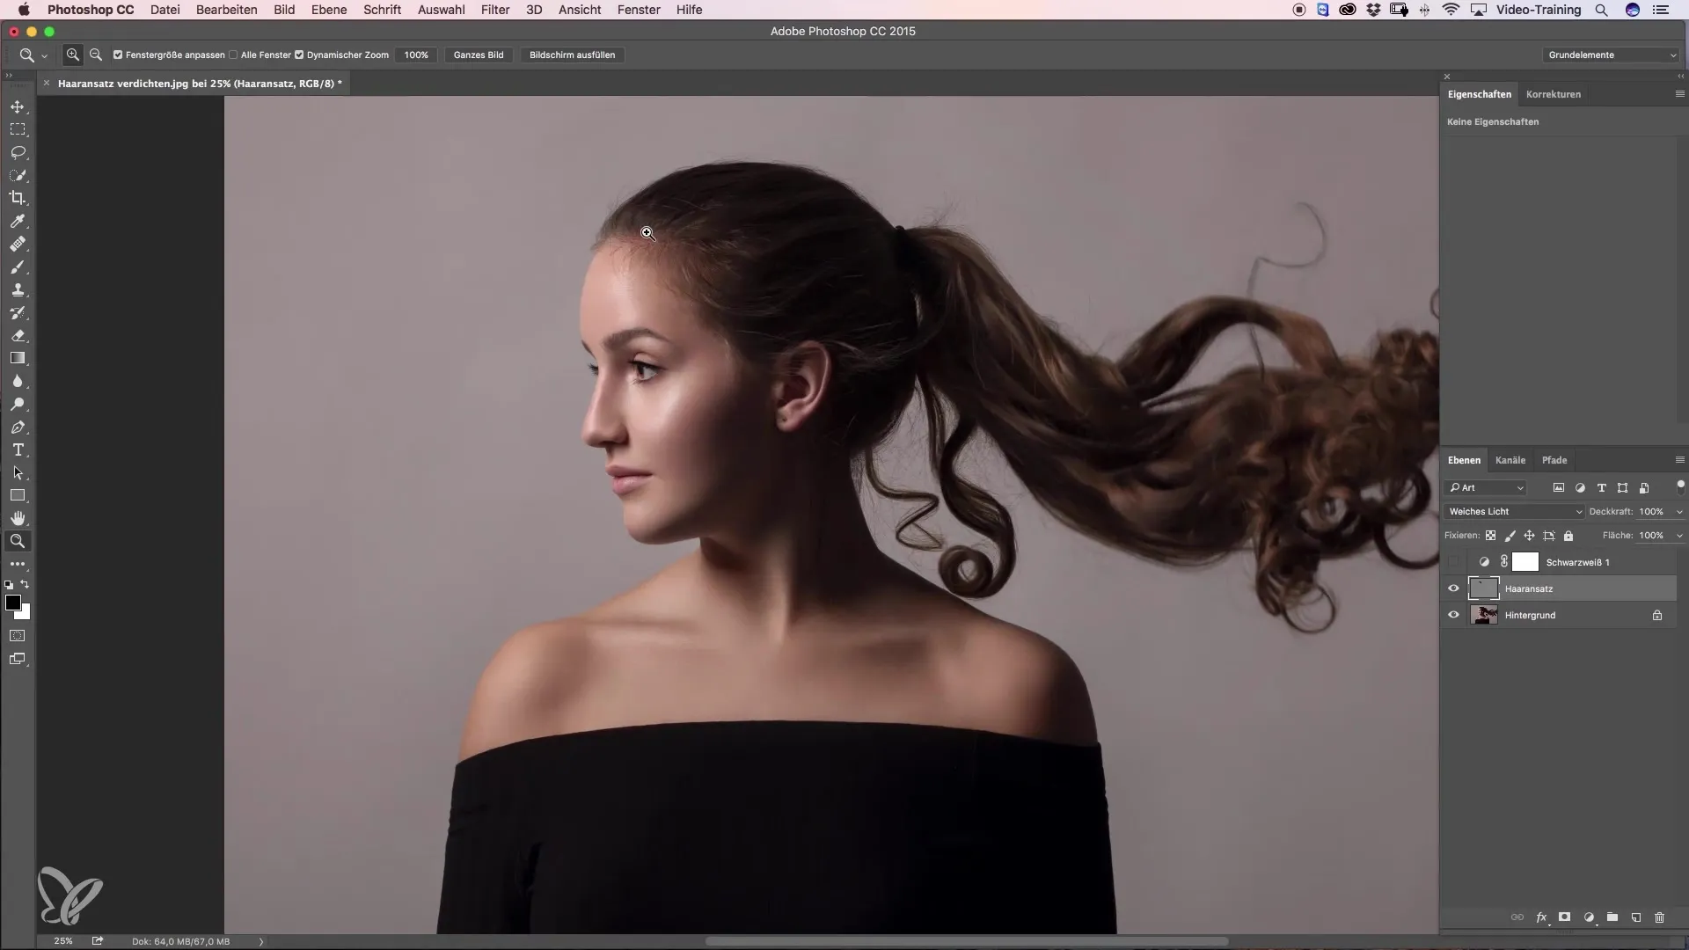Viewport: 1689px width, 950px height.
Task: Select the History Brush tool
Action: click(x=18, y=312)
